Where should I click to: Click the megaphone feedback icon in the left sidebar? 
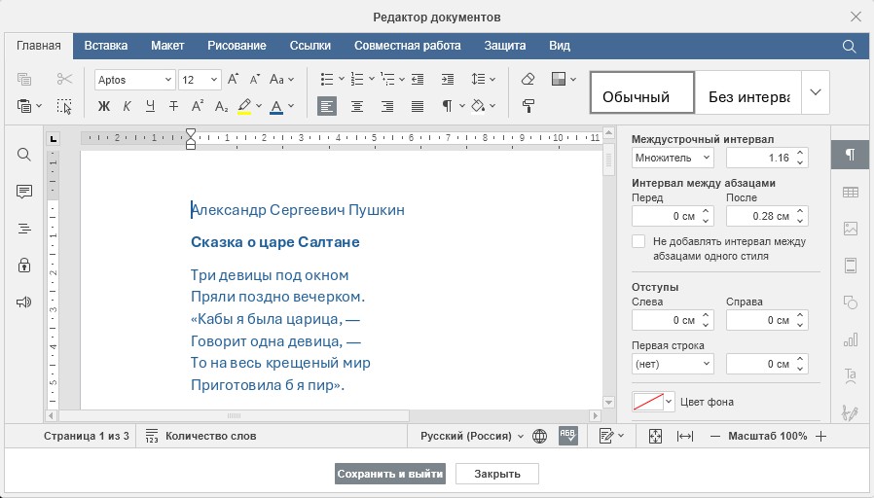coord(24,302)
